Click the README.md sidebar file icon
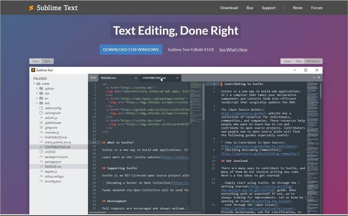The image size is (348, 216). pyautogui.click(x=41, y=166)
